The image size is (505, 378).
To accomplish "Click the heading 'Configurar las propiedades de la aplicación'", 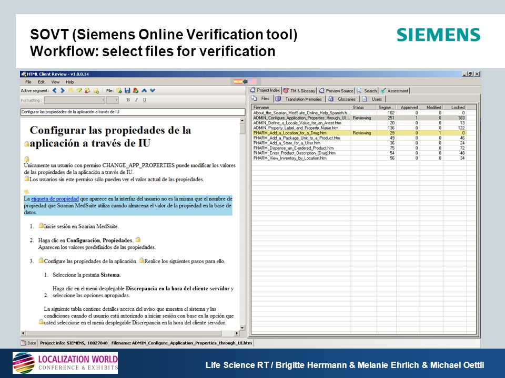I will tap(110, 136).
